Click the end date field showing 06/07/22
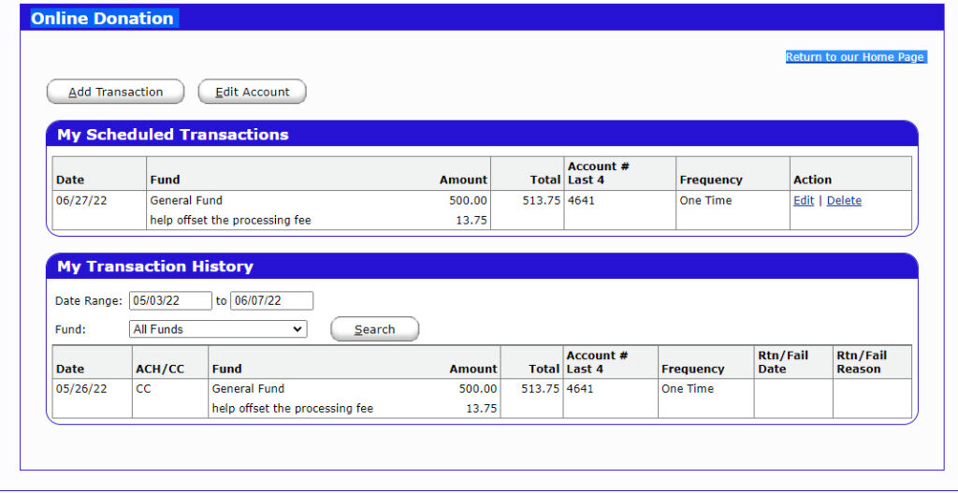Screen dimensions: 958x493 point(271,301)
